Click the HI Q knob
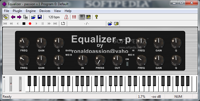The width and height of the screenshot is (200, 101). [176, 42]
